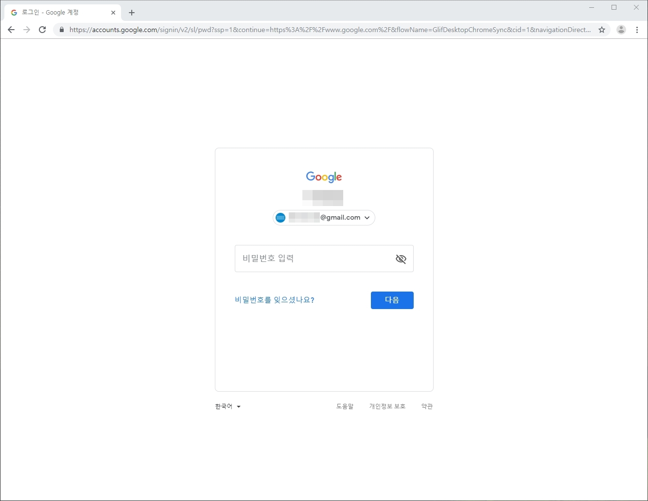Close the Chrome window

pos(636,7)
